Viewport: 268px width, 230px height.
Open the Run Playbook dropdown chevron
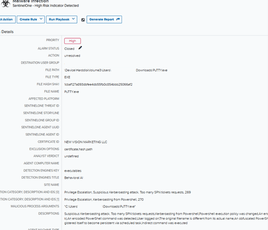73,19
